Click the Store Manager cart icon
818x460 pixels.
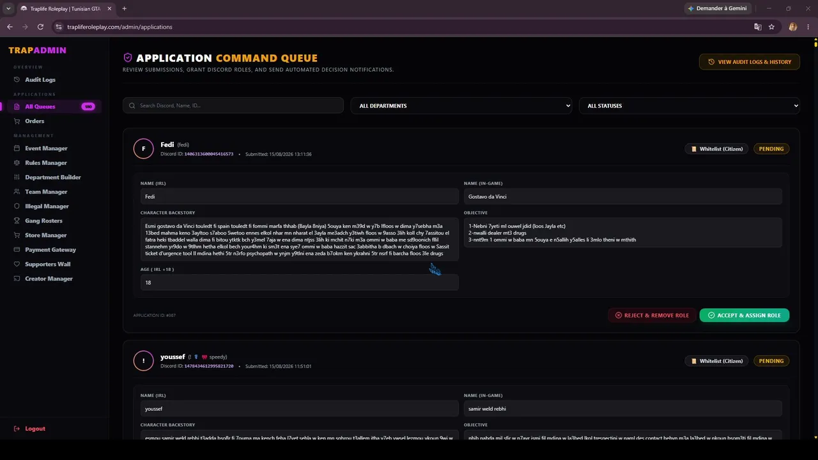point(17,235)
